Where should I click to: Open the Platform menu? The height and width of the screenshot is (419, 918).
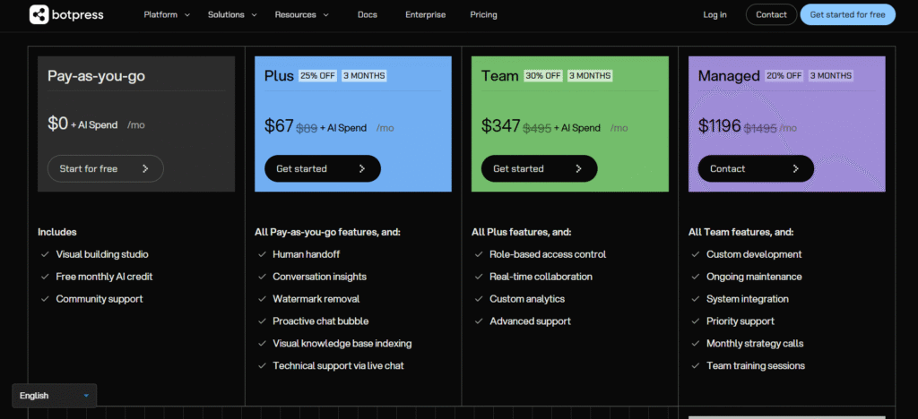tap(160, 14)
